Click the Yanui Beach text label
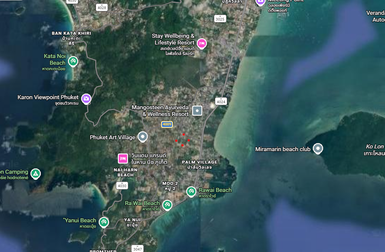 (x=80, y=220)
